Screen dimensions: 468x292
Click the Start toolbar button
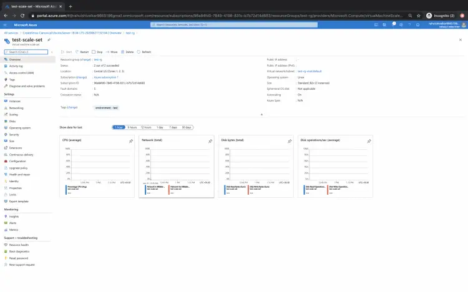point(66,52)
